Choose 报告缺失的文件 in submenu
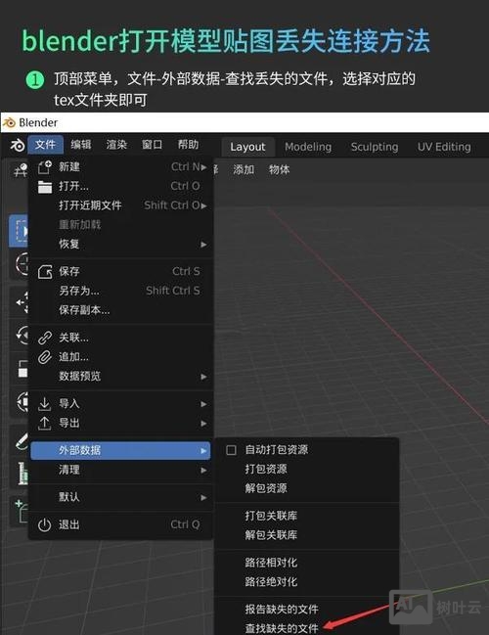Screen dimensions: 489x635 click(307, 610)
